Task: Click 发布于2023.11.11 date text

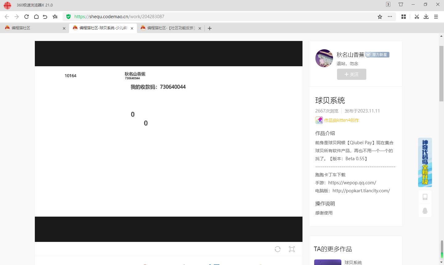Action: 362,111
